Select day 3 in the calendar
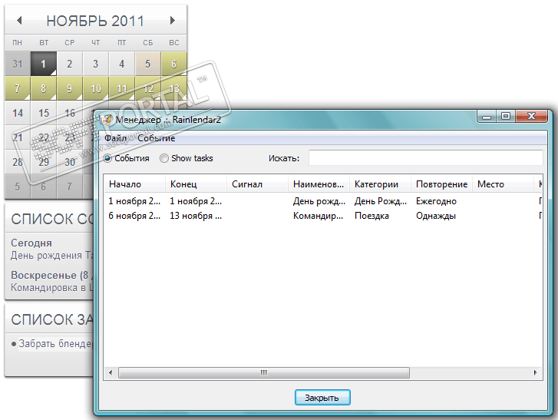Screen dimensions: 558x420 (95, 64)
